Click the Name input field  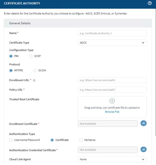[112, 33]
